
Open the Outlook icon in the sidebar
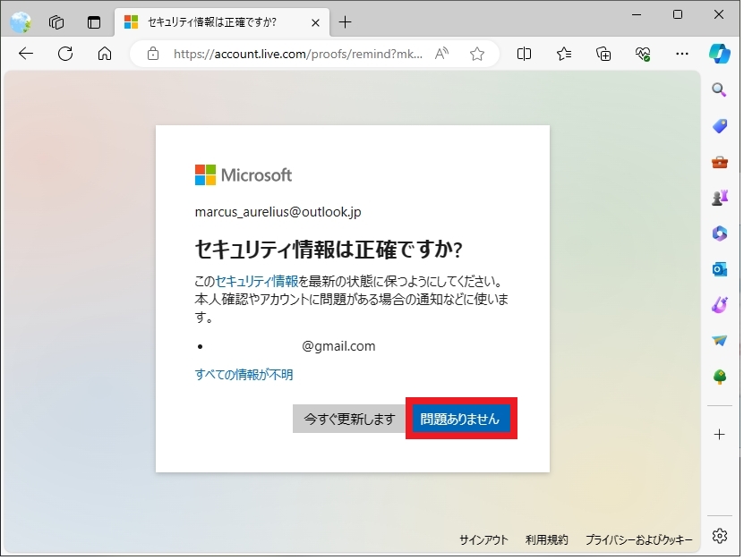pos(719,269)
